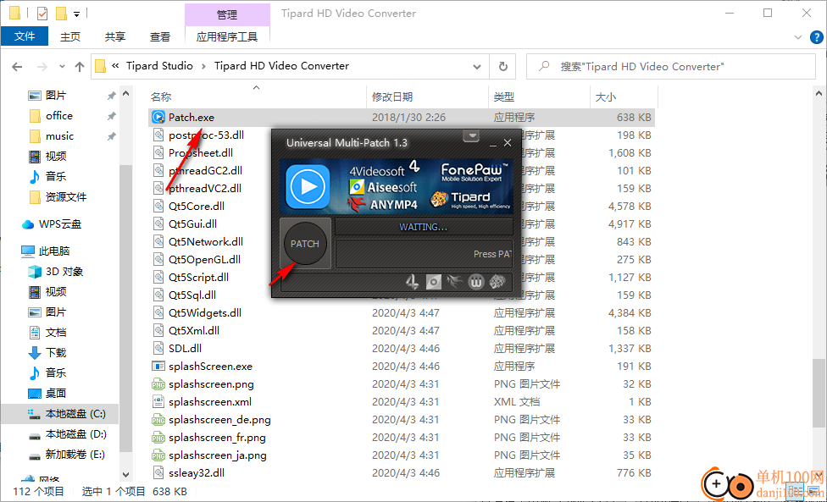Open 3D 对象 in navigation pane
The width and height of the screenshot is (827, 502).
click(64, 272)
